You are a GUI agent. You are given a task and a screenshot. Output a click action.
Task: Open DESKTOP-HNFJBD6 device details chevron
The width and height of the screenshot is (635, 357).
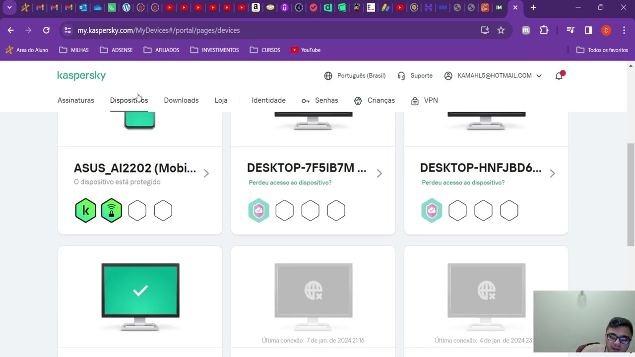click(x=553, y=174)
